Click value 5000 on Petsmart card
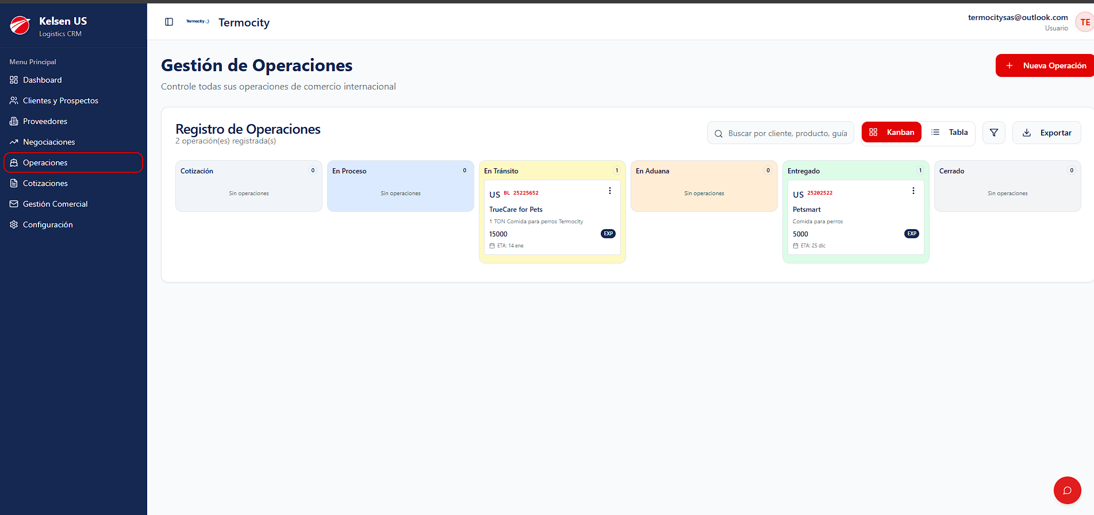1094x515 pixels. coord(800,234)
